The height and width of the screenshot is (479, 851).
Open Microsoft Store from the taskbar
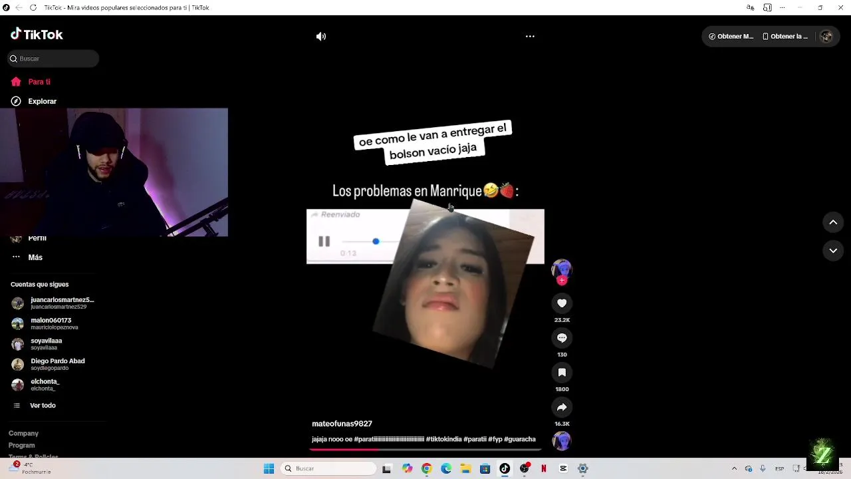485,469
